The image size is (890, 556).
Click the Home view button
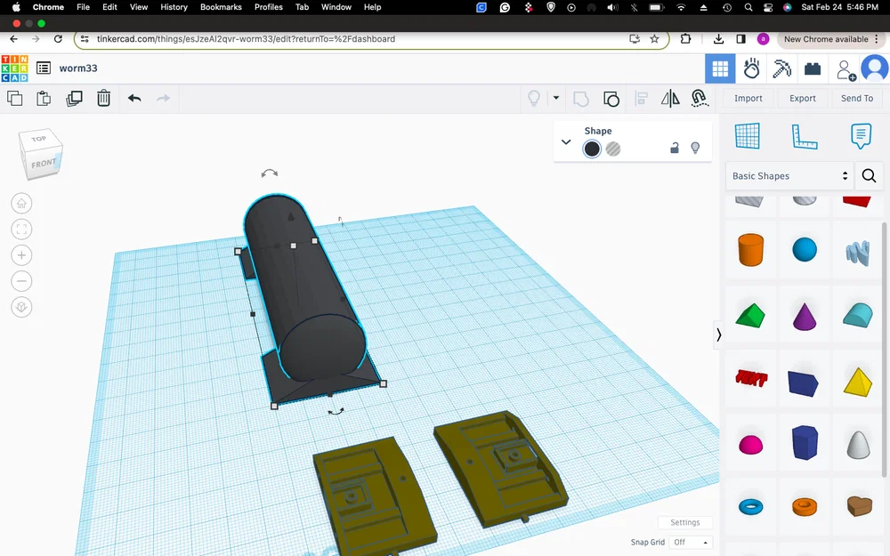click(x=21, y=203)
